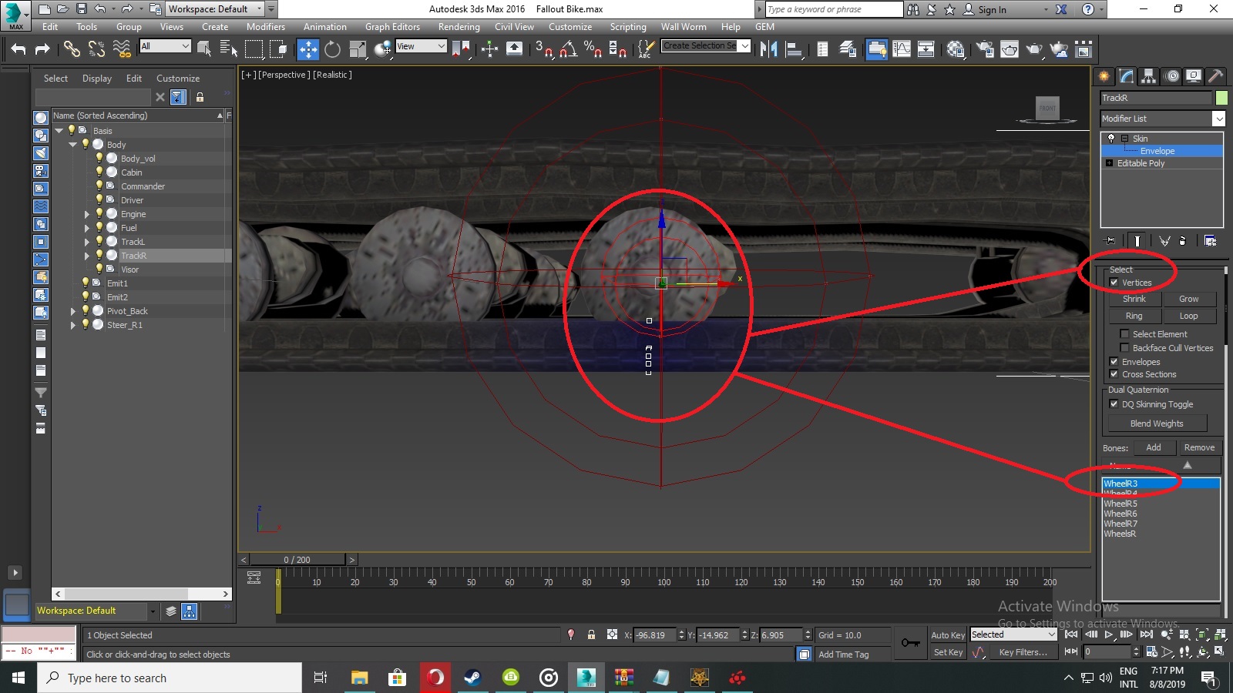Image resolution: width=1233 pixels, height=693 pixels.
Task: Open the reference coordinate View dropdown
Action: 421,46
